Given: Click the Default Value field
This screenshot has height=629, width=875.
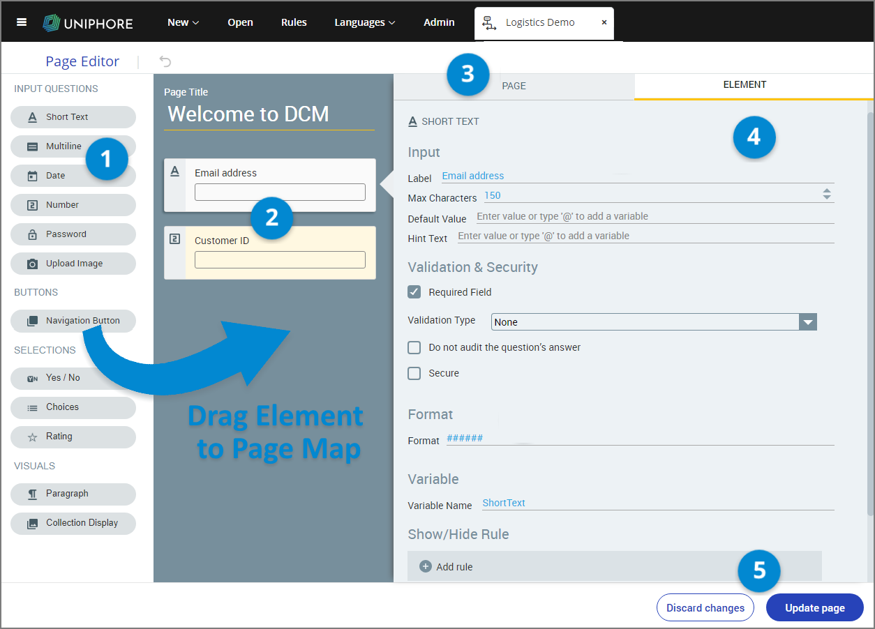Looking at the screenshot, I should tap(655, 216).
